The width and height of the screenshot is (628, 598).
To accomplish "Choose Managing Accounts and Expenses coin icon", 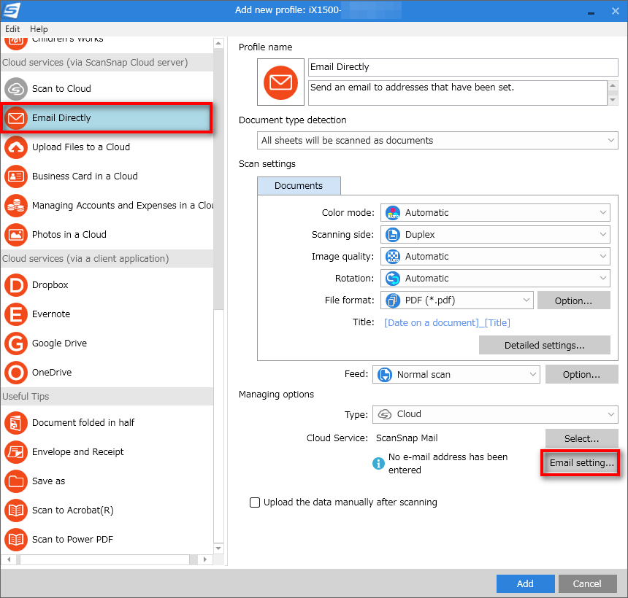I will pos(16,206).
